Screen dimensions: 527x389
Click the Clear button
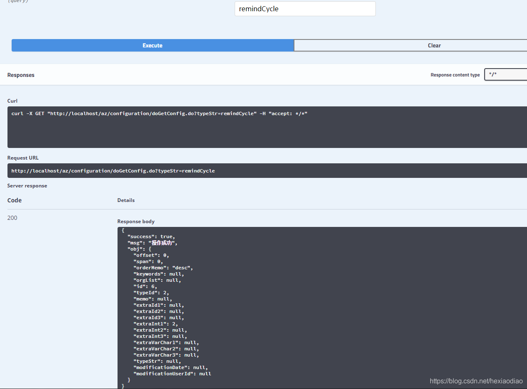coord(410,45)
